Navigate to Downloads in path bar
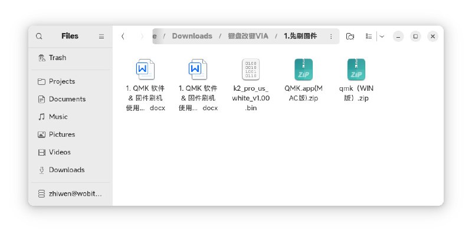Image resolution: width=472 pixels, height=237 pixels. click(x=192, y=36)
